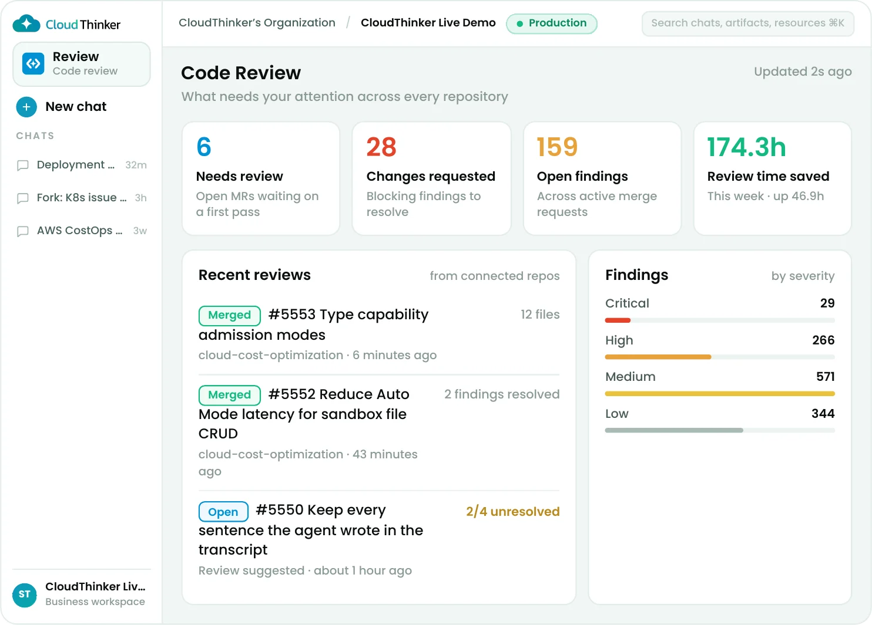Click the 'from connected repos' label
This screenshot has height=625, width=872.
point(495,276)
